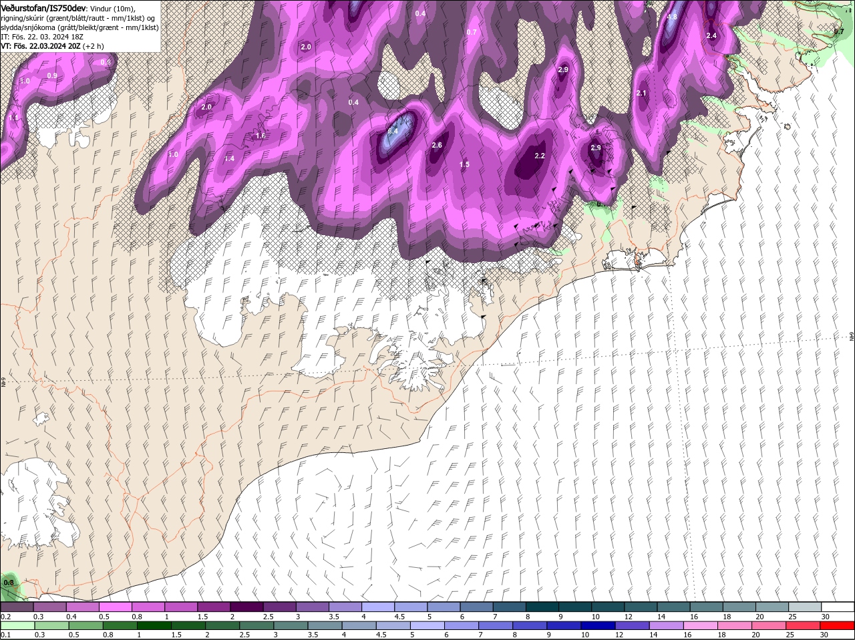Click the 1.5 value label on the map

464,164
